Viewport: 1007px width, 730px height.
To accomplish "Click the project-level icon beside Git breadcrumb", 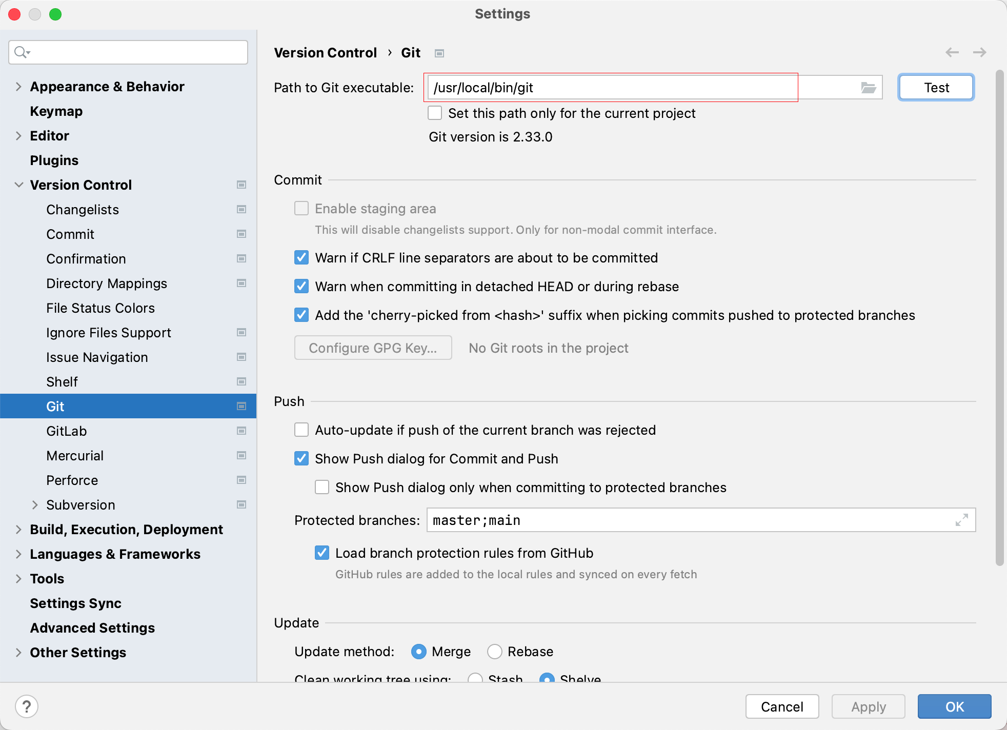I will click(x=439, y=53).
